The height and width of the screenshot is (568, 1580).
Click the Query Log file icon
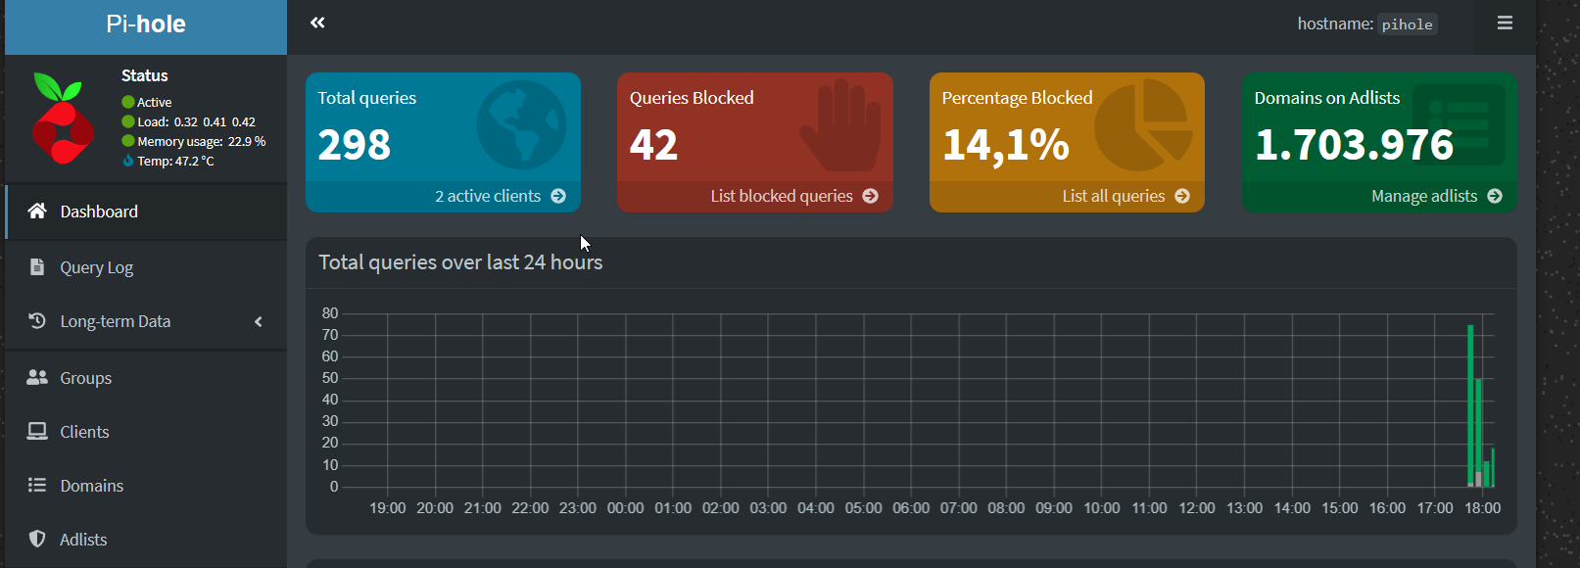pyautogui.click(x=37, y=266)
